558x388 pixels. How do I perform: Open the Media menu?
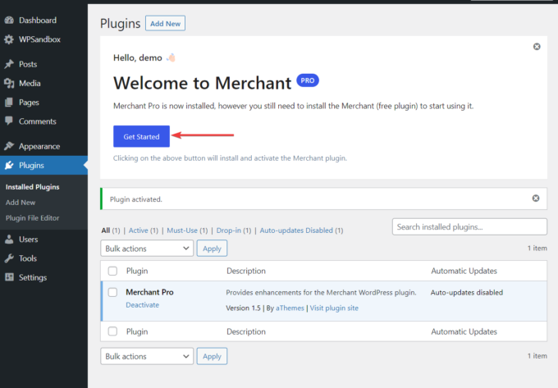[x=43, y=83]
